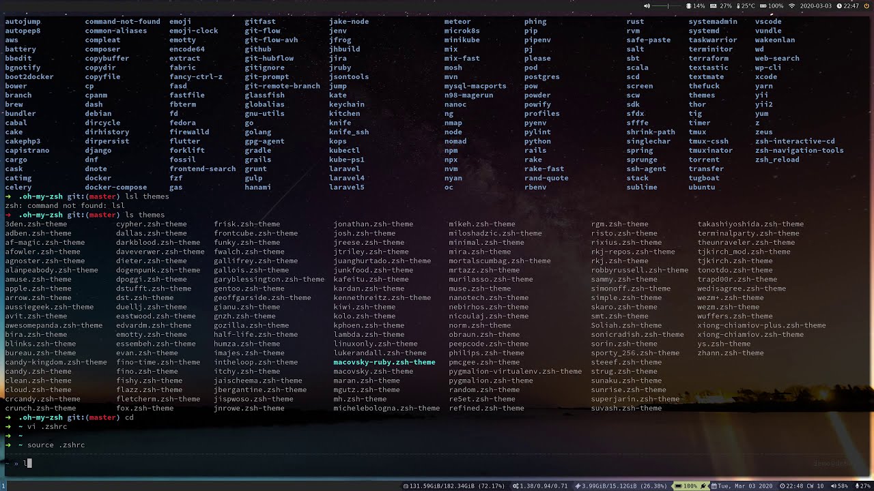This screenshot has height=491, width=874.
Task: Click the battery icon showing 100% in top bar
Action: 763,6
